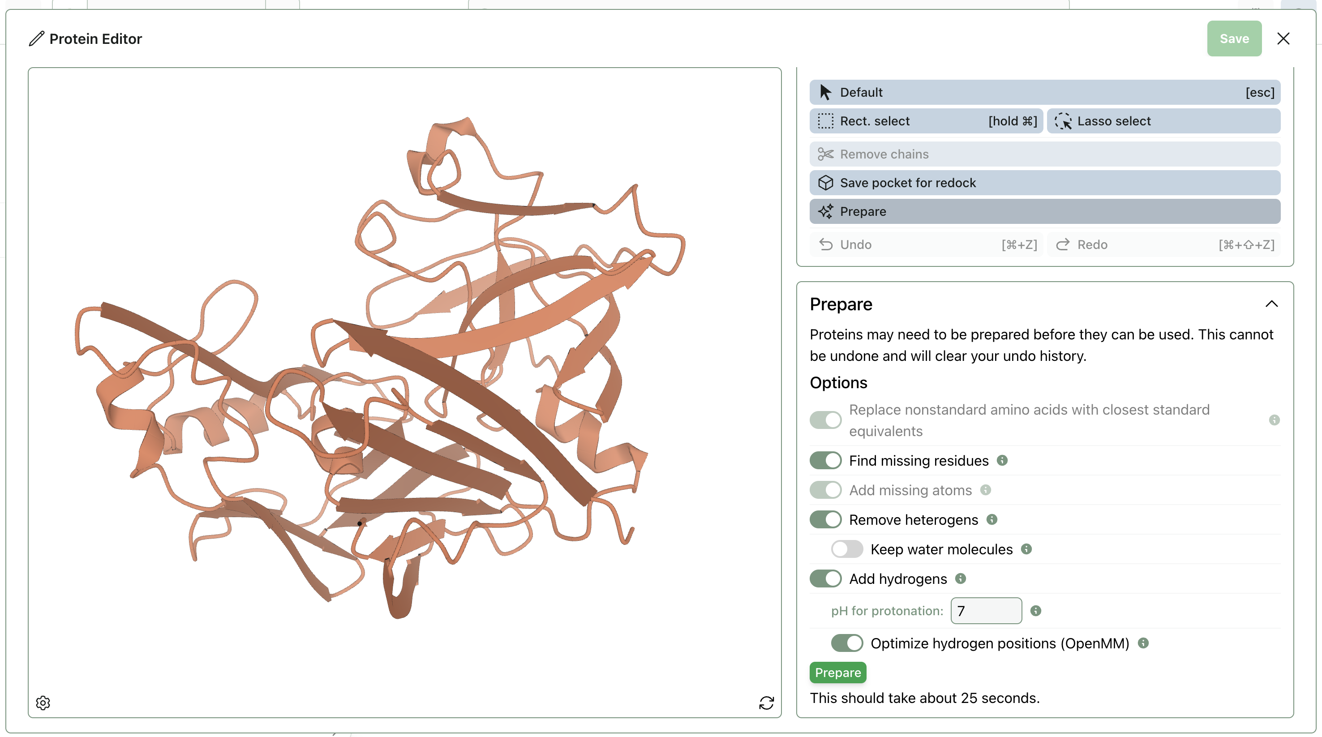Select the Rect. select tool

pos(926,120)
